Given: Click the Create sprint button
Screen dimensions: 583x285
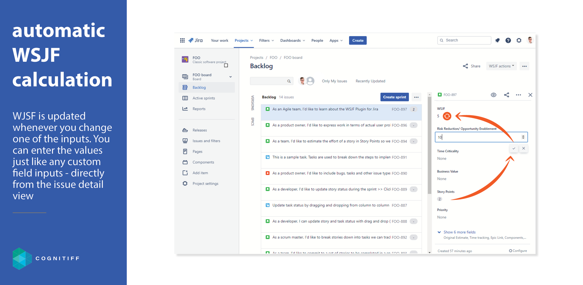Looking at the screenshot, I should coord(394,97).
